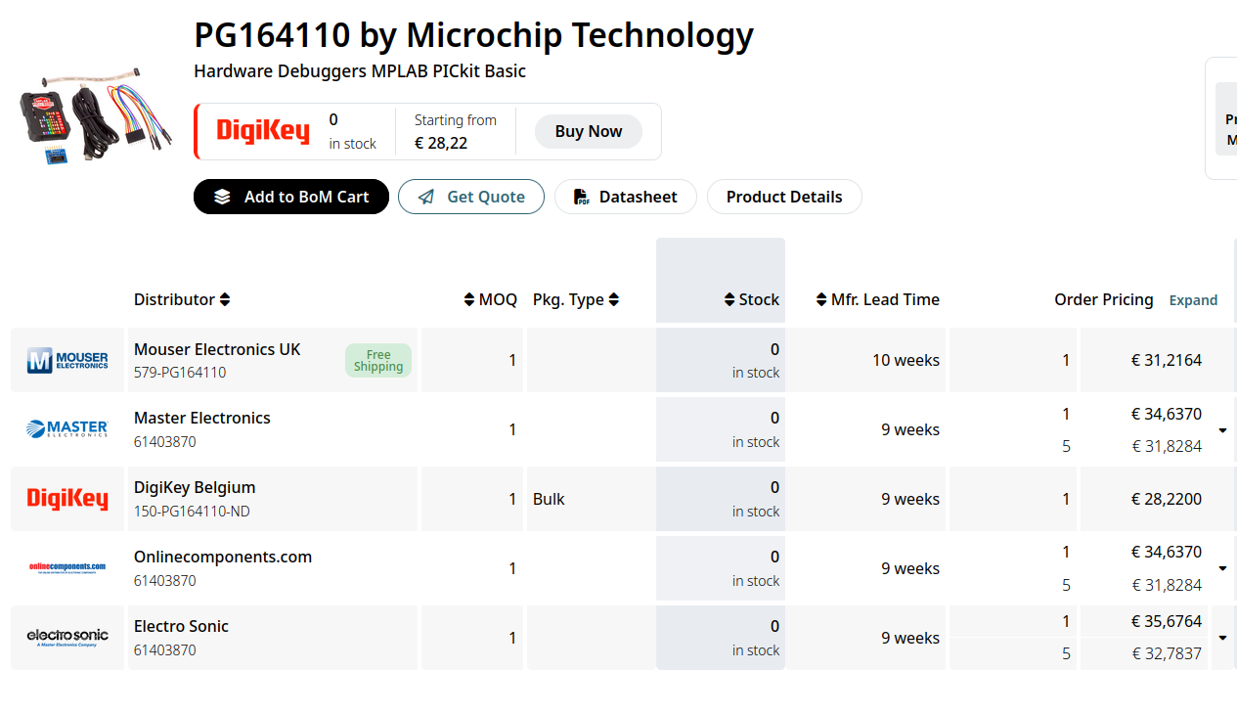Image resolution: width=1237 pixels, height=715 pixels.
Task: Sort by Stock column
Action: 729,299
